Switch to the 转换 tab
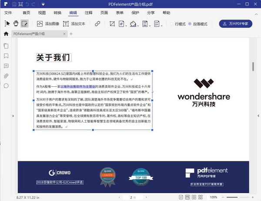This screenshot has height=201, width=261. [x=57, y=13]
